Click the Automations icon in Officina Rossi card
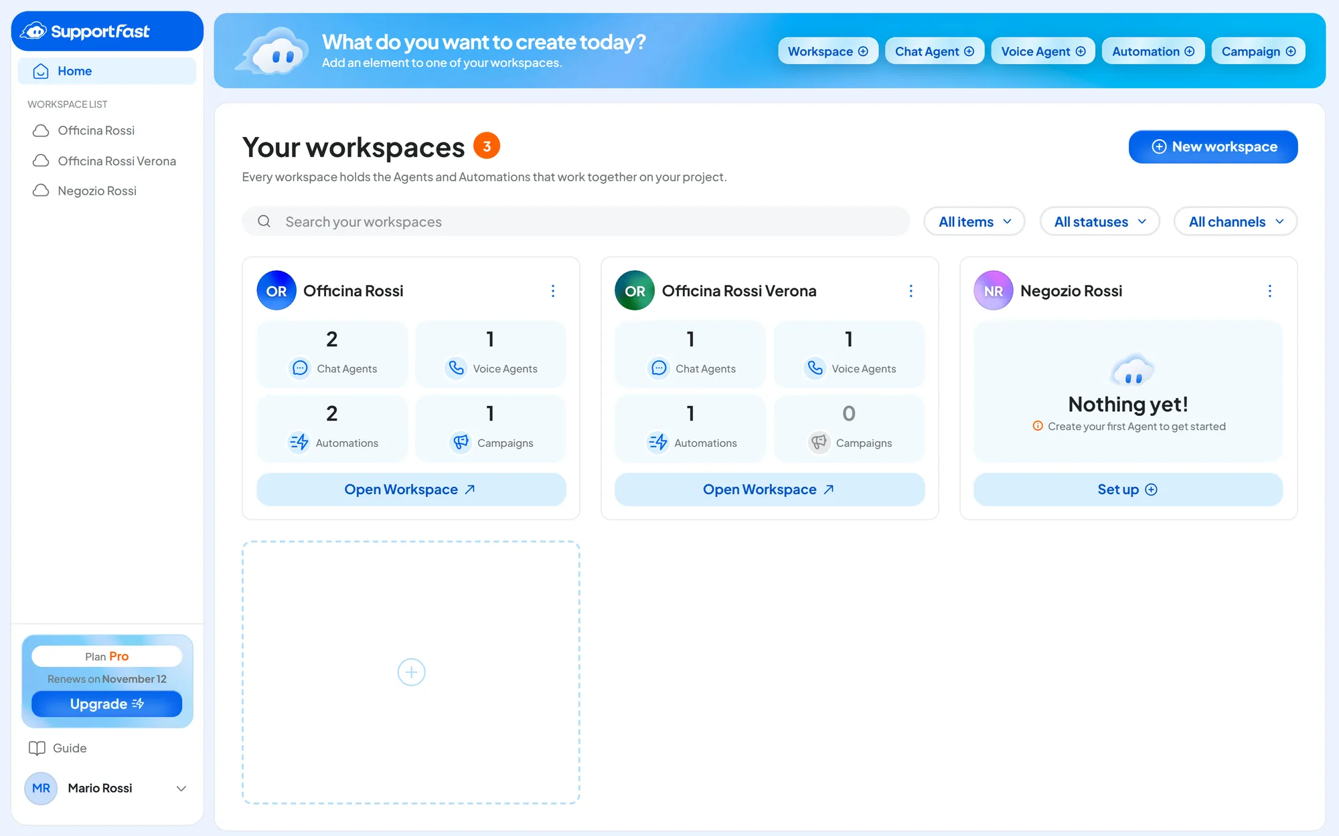The height and width of the screenshot is (836, 1339). point(299,442)
